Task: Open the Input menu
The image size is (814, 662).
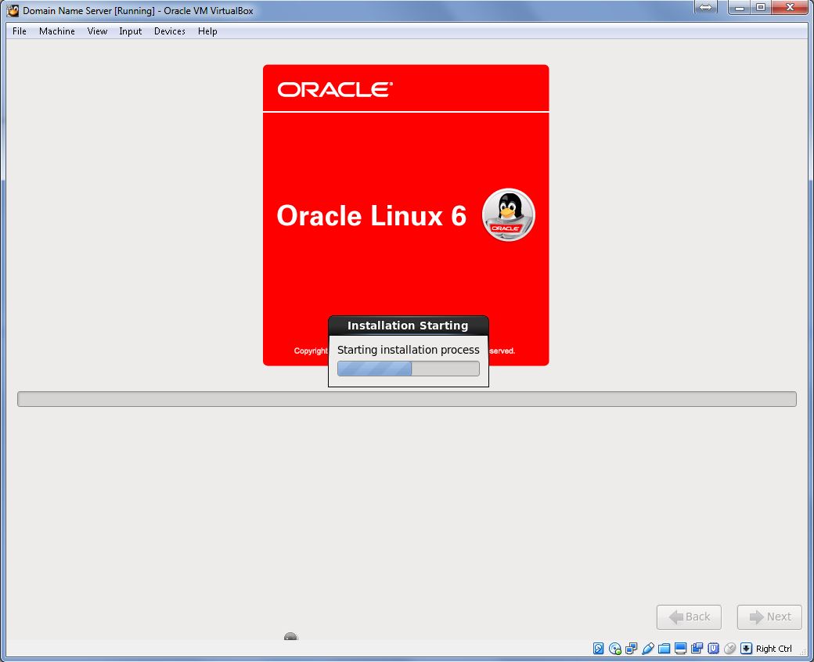Action: (x=130, y=31)
